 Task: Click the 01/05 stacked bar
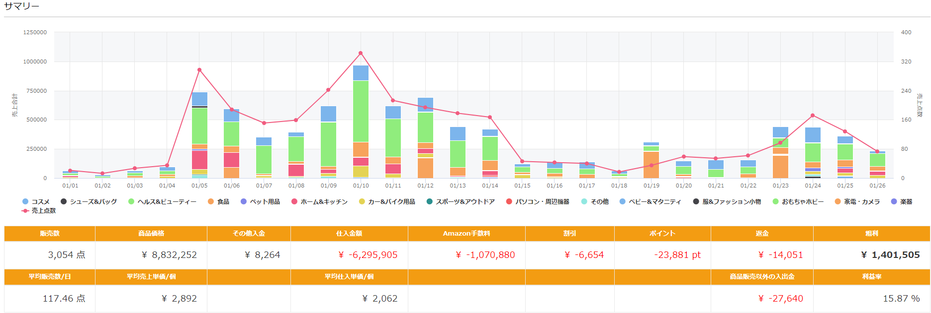point(199,135)
